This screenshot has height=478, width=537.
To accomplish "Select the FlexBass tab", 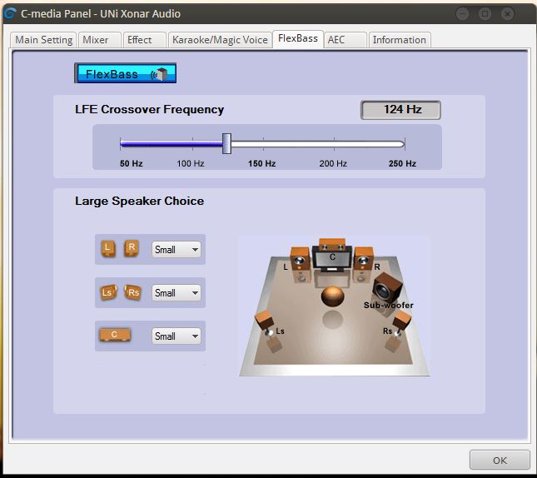I will [x=298, y=38].
